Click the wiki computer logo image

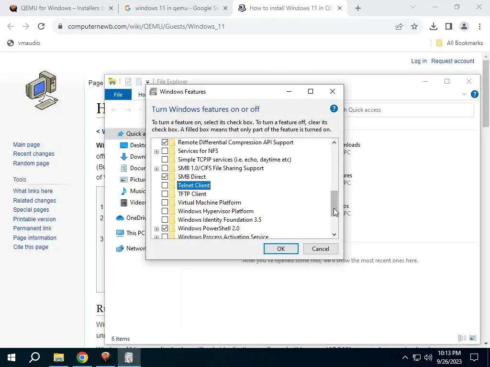42,90
